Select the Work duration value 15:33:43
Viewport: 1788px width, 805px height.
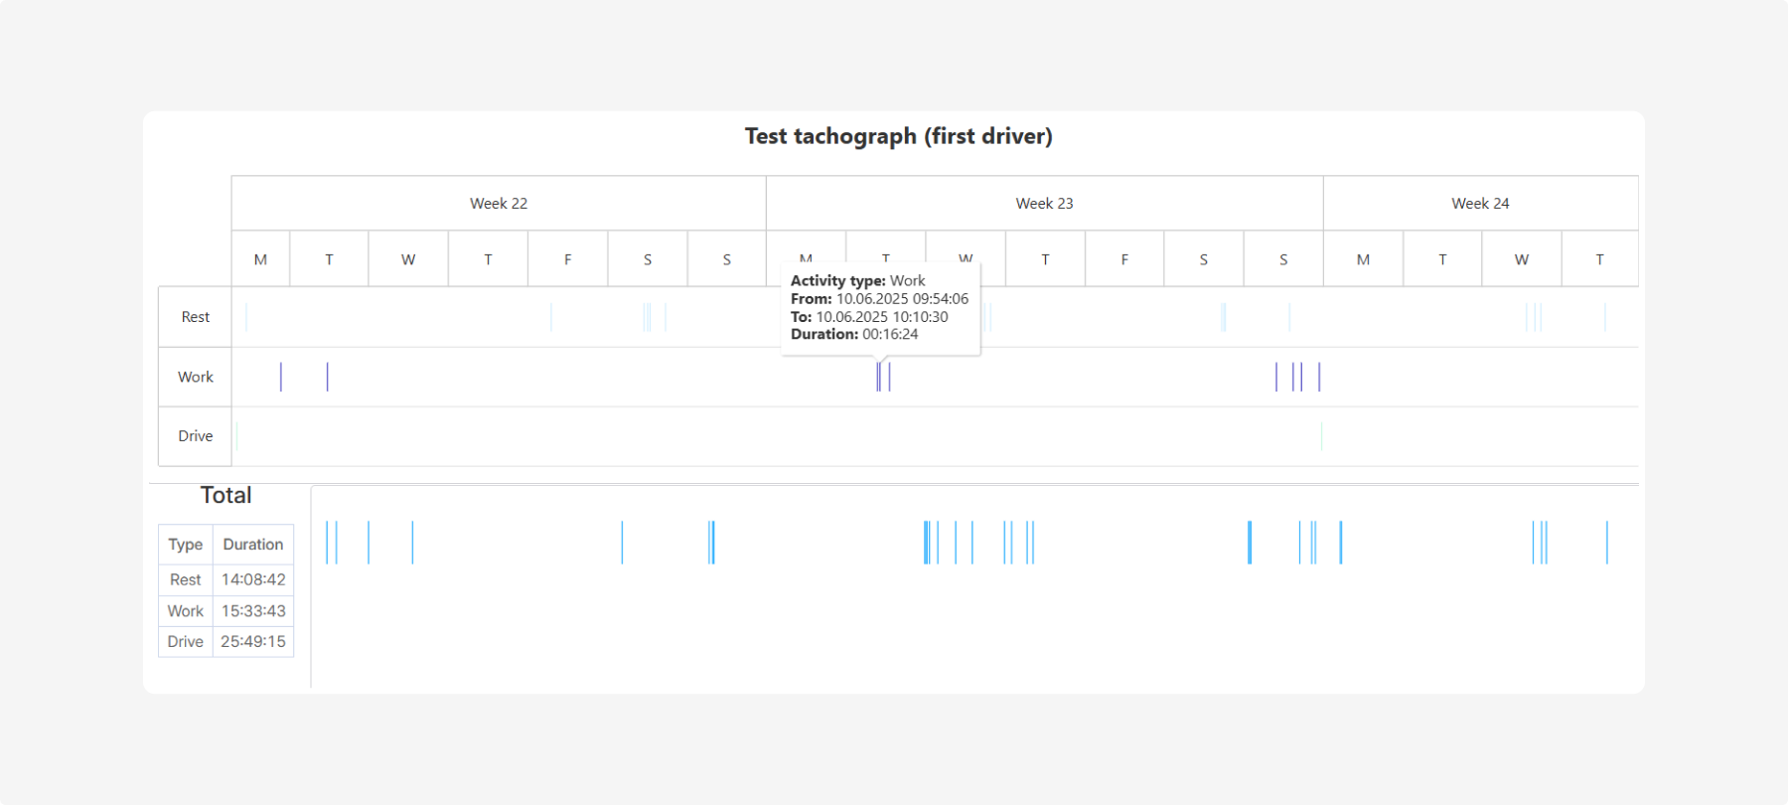pos(253,611)
